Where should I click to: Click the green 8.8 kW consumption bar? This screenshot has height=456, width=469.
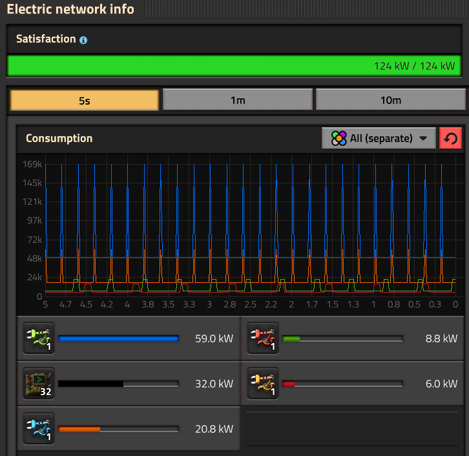[343, 338]
